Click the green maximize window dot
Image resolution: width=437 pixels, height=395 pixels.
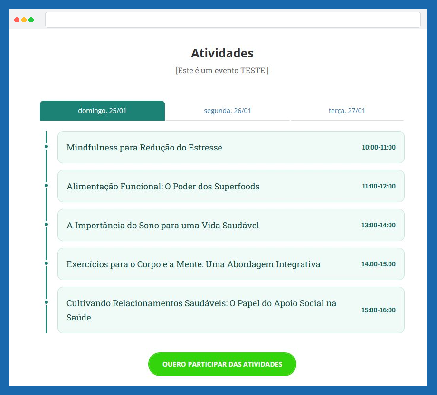click(31, 20)
